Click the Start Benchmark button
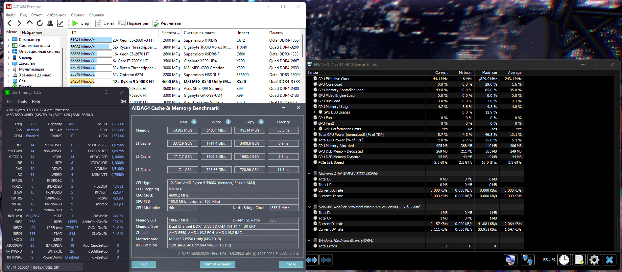622x272 pixels. [217, 264]
